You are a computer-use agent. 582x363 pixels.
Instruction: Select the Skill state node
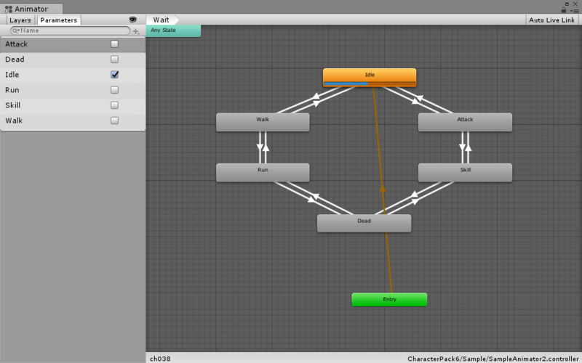(x=465, y=173)
